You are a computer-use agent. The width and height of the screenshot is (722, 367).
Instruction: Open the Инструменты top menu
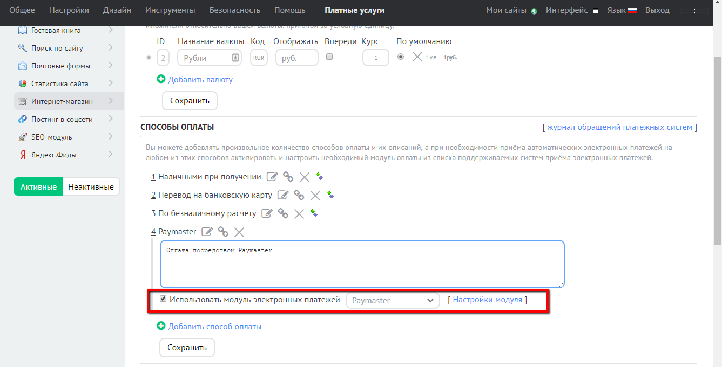170,10
